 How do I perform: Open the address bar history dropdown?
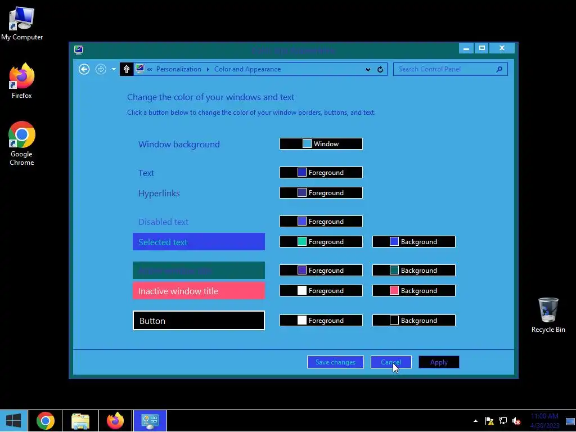(x=368, y=69)
